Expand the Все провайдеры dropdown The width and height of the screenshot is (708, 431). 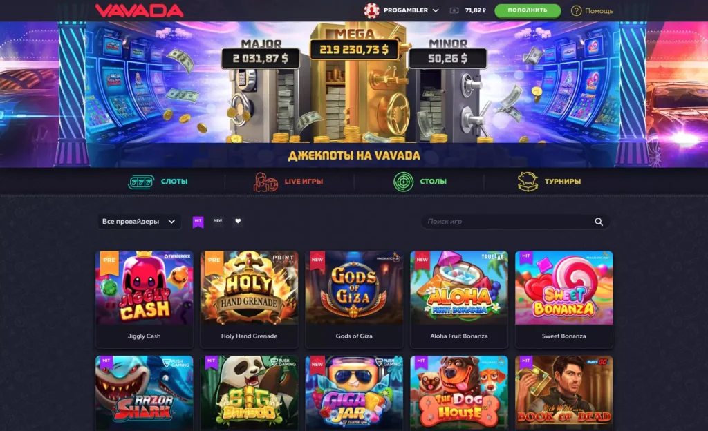(x=139, y=221)
